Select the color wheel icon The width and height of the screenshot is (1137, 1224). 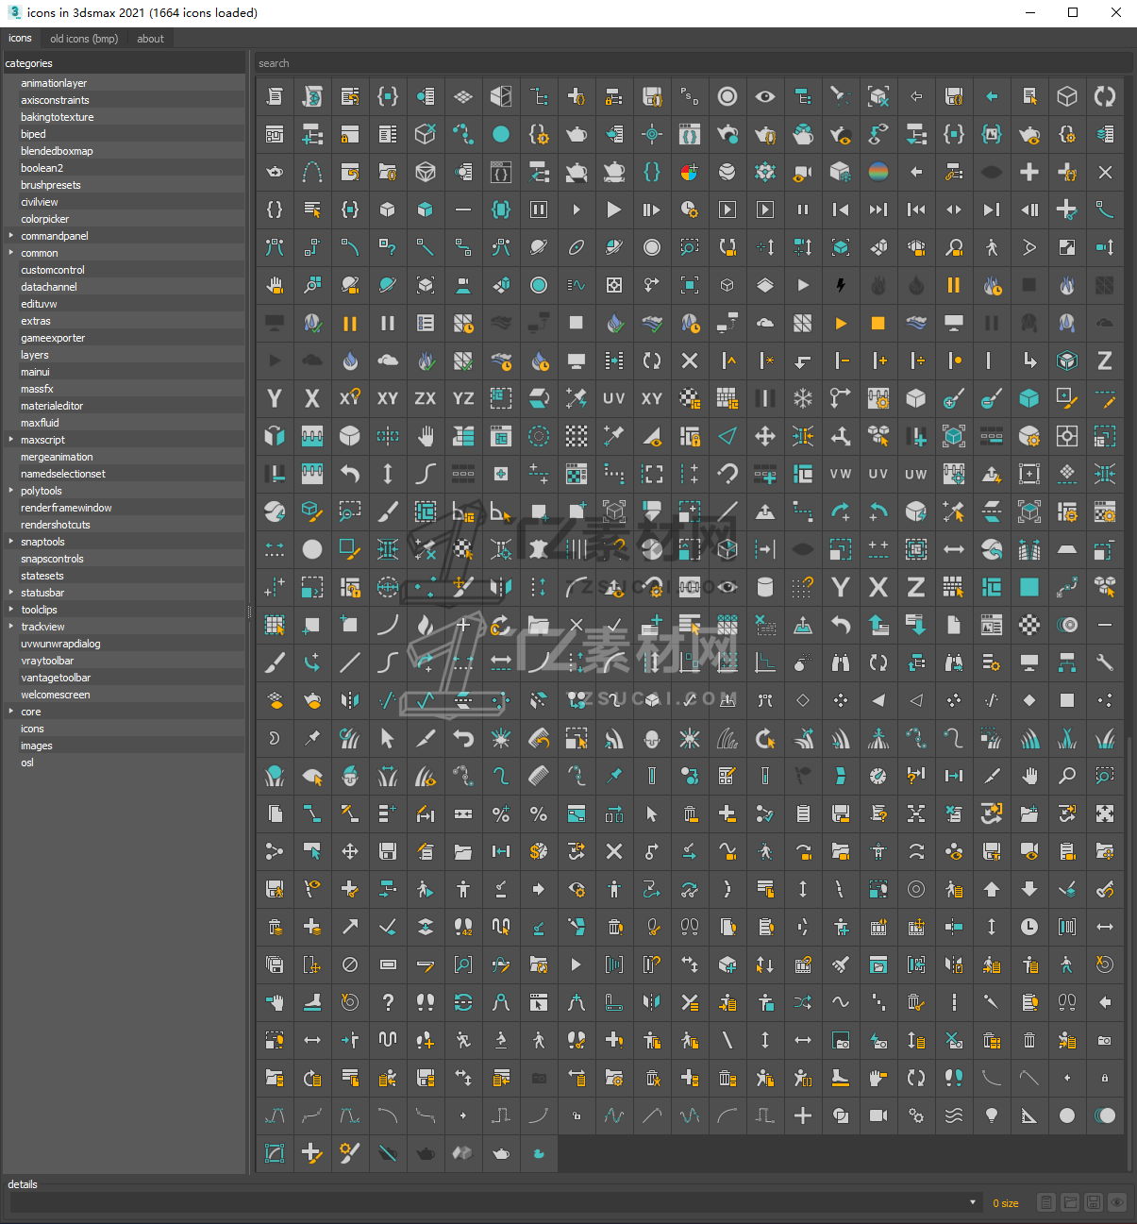[690, 172]
